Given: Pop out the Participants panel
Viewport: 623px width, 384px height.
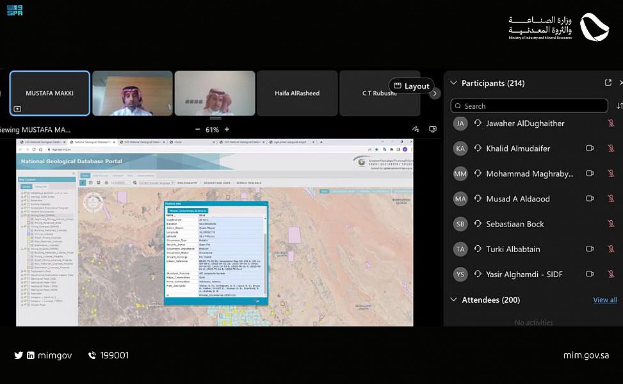Looking at the screenshot, I should coord(608,83).
